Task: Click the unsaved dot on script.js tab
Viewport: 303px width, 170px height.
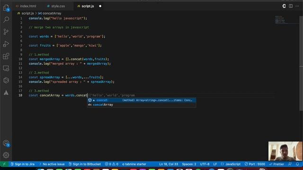Action: 100,6
